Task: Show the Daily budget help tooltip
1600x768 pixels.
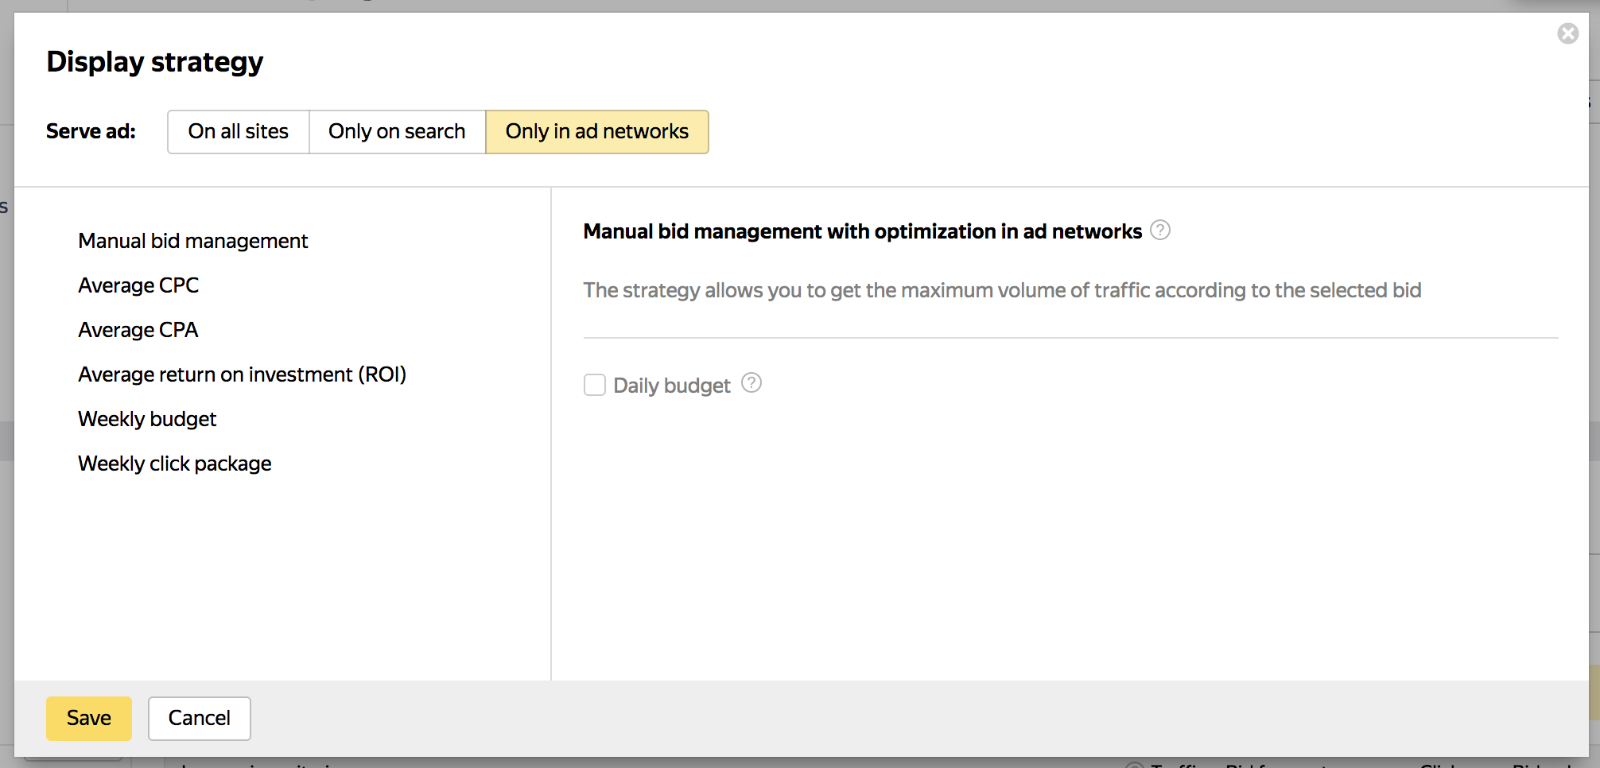Action: (x=751, y=383)
